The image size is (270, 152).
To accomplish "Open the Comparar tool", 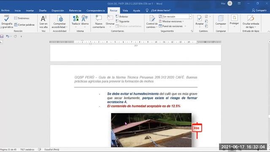I will click(221, 21).
